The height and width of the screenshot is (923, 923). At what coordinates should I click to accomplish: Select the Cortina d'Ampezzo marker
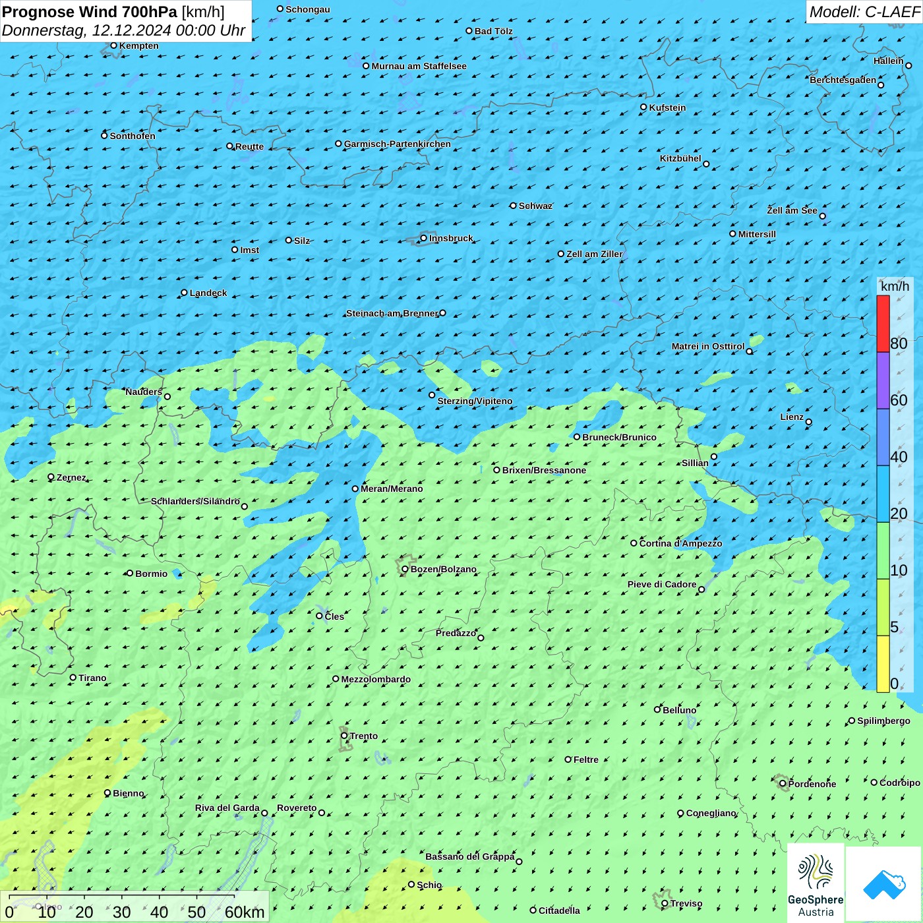(634, 543)
